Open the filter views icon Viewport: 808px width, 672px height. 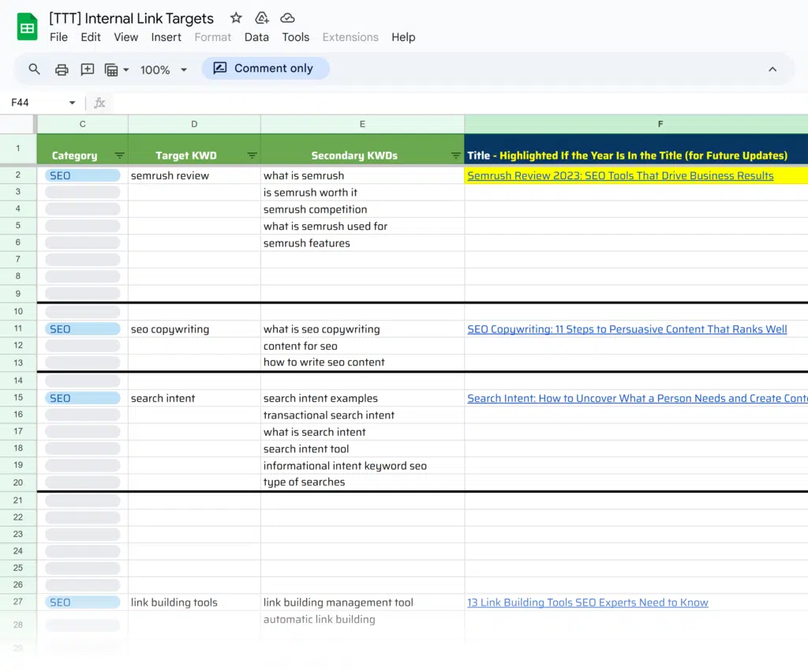pyautogui.click(x=112, y=69)
